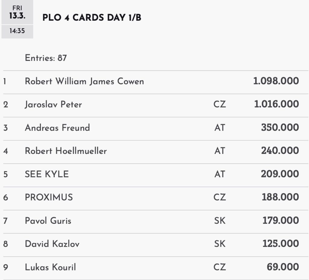309x280 pixels.
Task: Open Andreas Freund's player entry
Action: click(x=57, y=128)
